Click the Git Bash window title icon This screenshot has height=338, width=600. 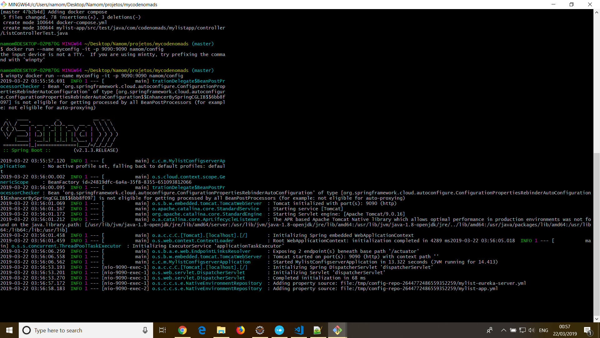point(4,4)
